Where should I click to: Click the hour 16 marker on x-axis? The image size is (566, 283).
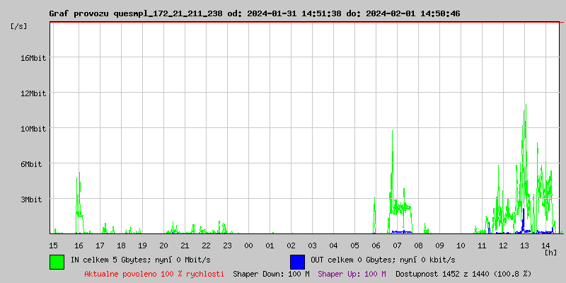79,245
